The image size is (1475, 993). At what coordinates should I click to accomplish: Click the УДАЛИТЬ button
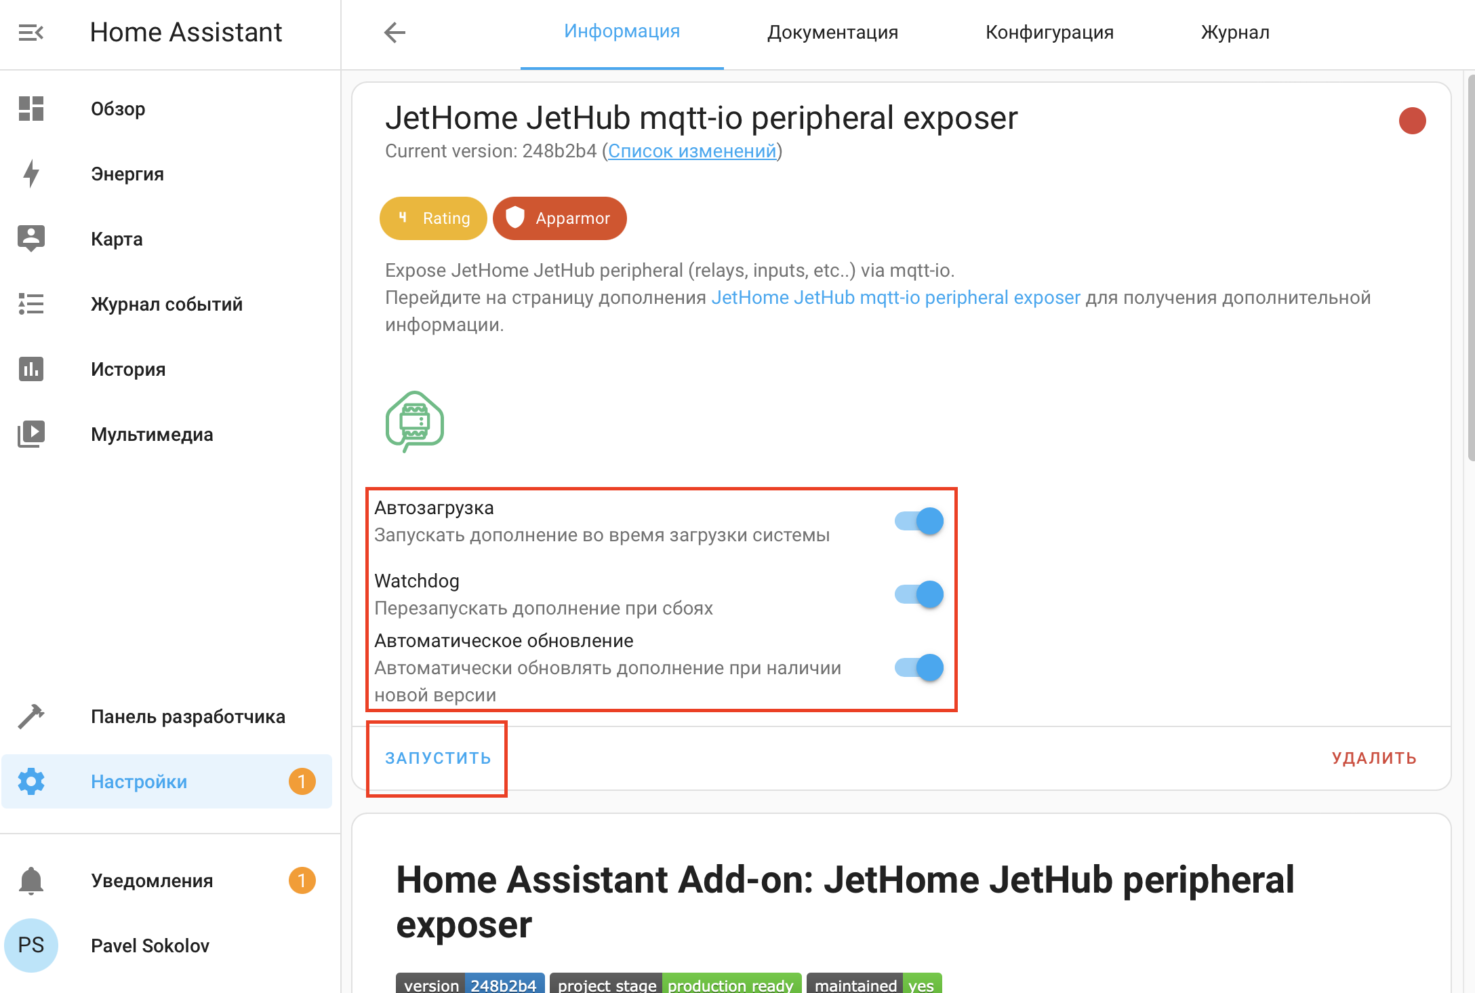click(1373, 758)
